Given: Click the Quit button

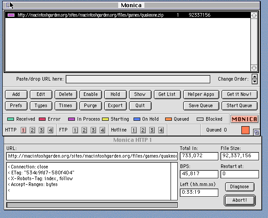Looking at the screenshot, I should point(140,106).
